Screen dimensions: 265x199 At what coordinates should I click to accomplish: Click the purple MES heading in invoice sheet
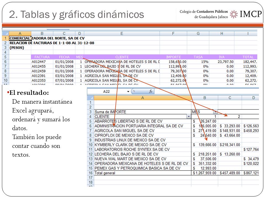tap(79, 57)
